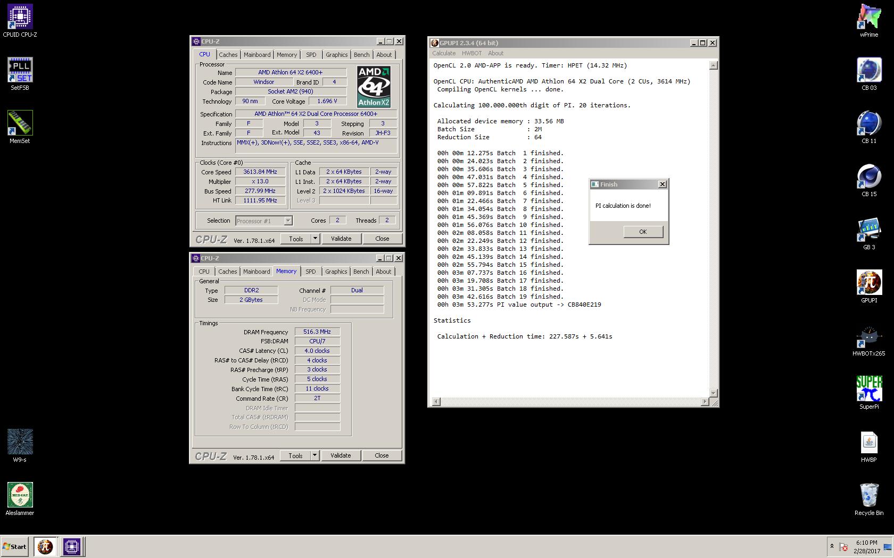Click the CPU name AMD Athlon 64 X2 6400+
The image size is (894, 558).
pos(291,72)
